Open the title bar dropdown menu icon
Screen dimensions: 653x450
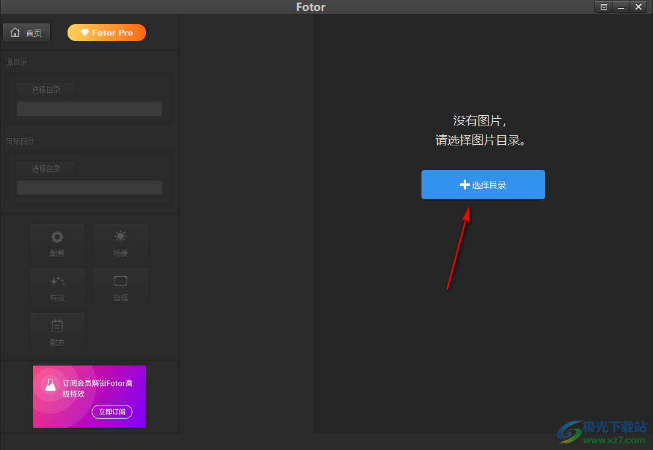click(x=604, y=7)
